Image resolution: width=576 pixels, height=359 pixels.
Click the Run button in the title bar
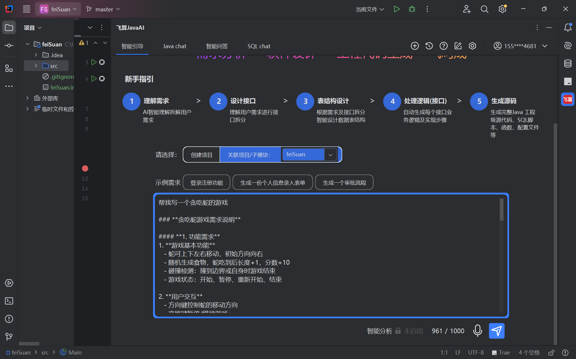[396, 9]
